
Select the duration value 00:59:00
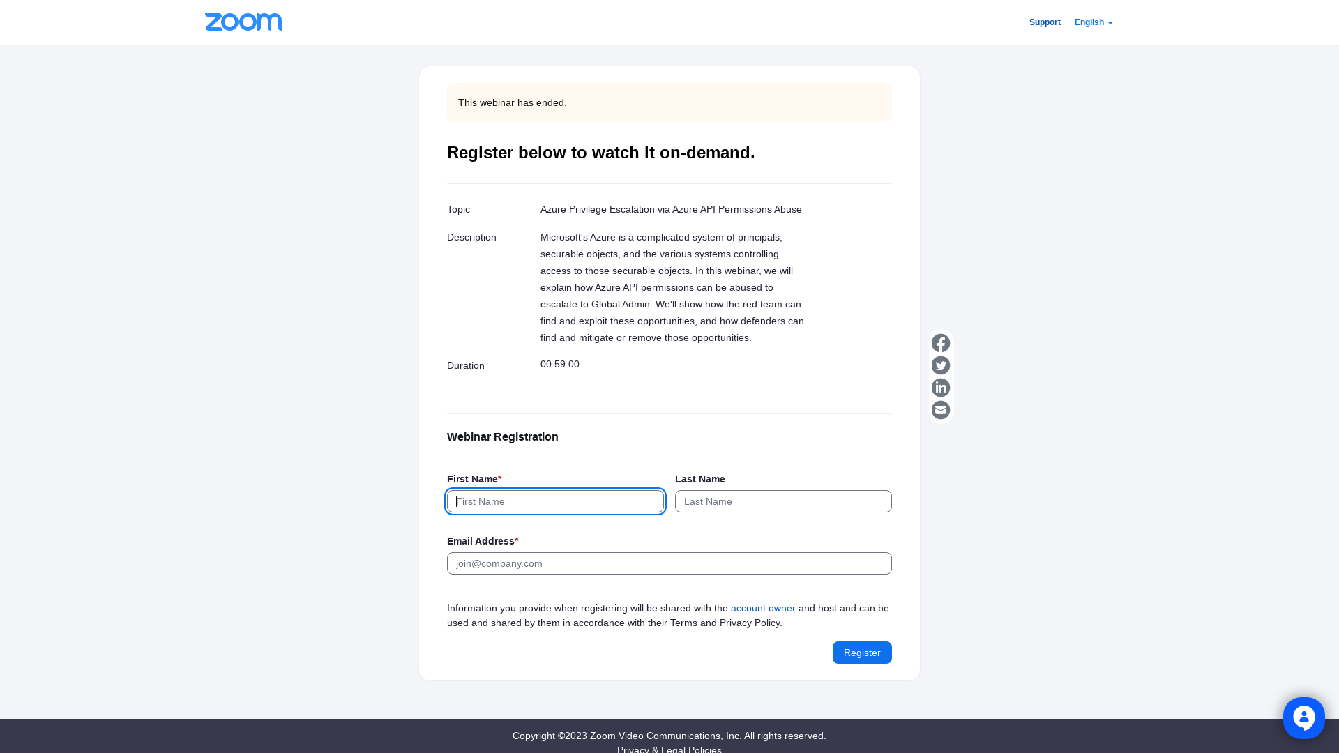click(560, 364)
